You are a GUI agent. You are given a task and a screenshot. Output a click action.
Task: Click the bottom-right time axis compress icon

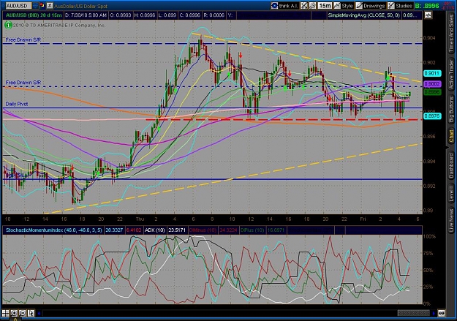pos(441,314)
